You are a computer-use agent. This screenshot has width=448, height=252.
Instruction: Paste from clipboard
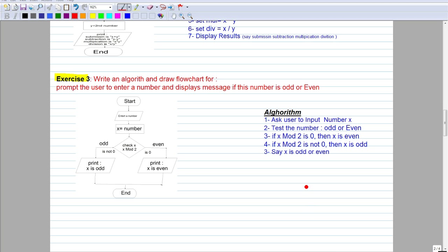(66, 7)
